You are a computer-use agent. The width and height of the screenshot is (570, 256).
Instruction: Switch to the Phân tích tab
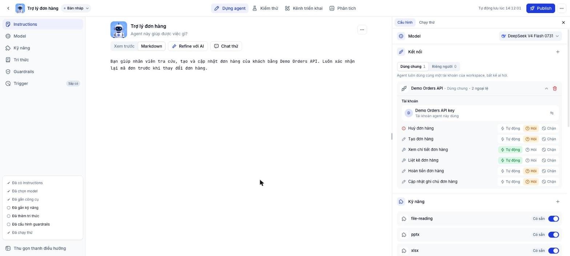click(343, 8)
